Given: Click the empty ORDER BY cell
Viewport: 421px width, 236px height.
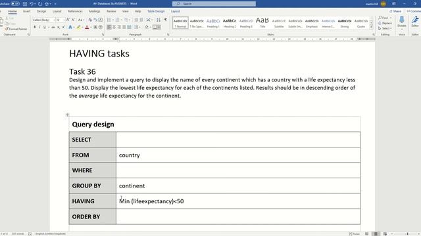Looking at the screenshot, I should pyautogui.click(x=238, y=216).
